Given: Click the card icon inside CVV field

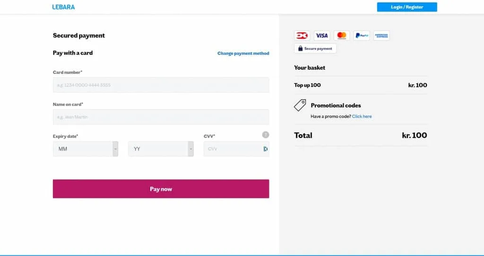Looking at the screenshot, I should click(x=265, y=149).
